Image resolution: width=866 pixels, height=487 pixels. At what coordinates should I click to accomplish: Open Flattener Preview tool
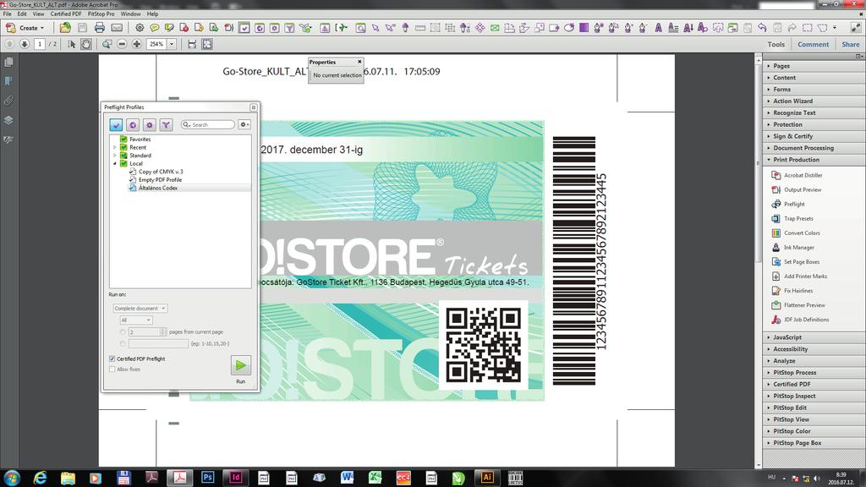point(804,304)
